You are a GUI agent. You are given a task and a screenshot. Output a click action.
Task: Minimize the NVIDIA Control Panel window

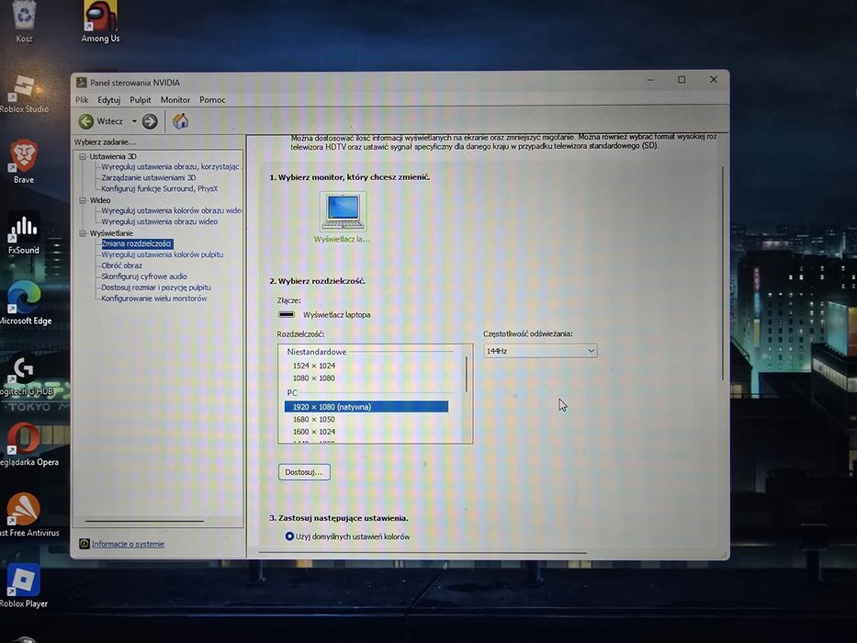650,80
